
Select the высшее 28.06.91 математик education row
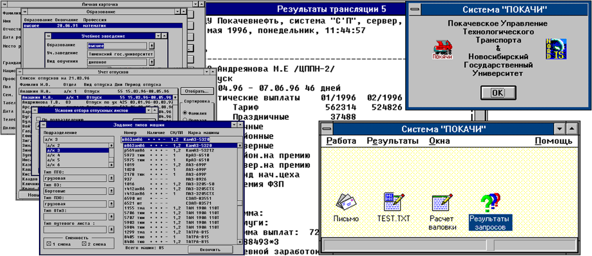[102, 26]
